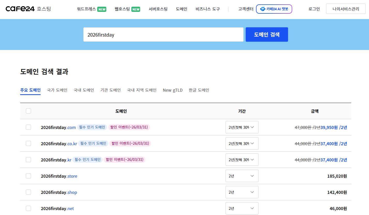Select 국가 도메인 tab
This screenshot has width=369, height=215.
(57, 90)
